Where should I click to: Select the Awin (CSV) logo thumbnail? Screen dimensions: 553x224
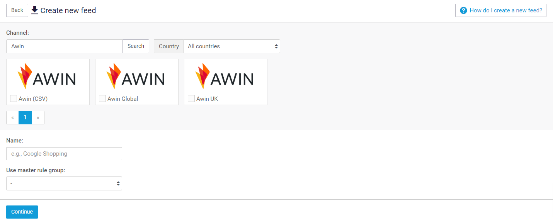click(x=48, y=76)
